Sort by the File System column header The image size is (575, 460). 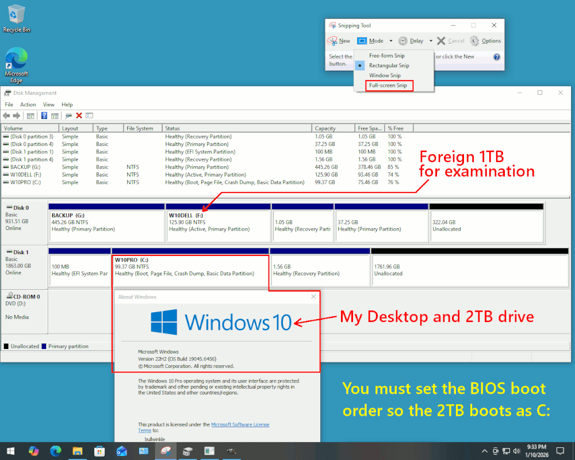coord(143,128)
